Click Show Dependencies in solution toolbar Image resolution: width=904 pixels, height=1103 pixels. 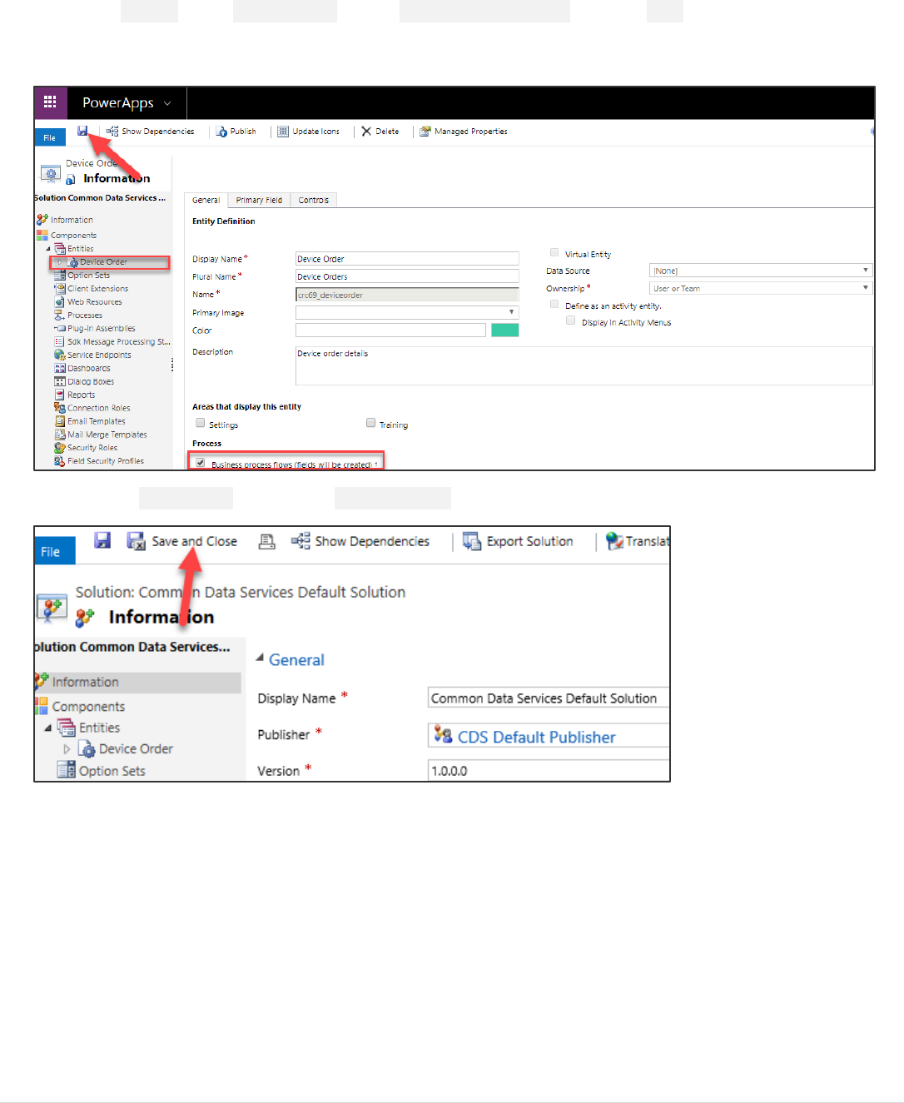(x=360, y=541)
